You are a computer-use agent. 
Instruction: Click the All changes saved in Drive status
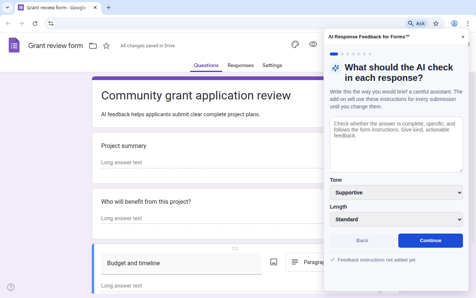[148, 46]
